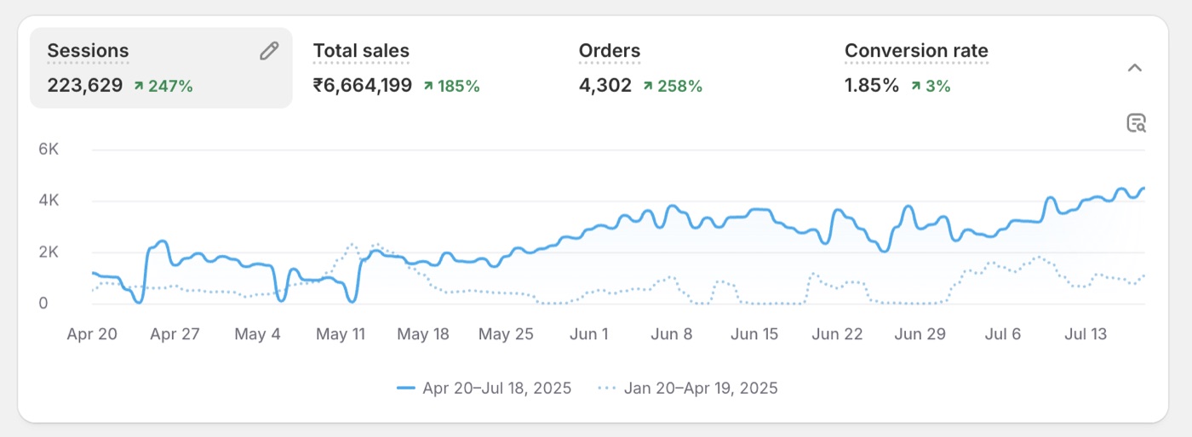Click the 258% orders growth indicator
Screen dimensions: 1192x437
[x=673, y=86]
